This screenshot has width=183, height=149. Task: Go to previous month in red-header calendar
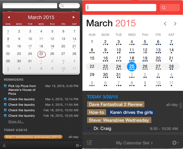tap(9, 17)
